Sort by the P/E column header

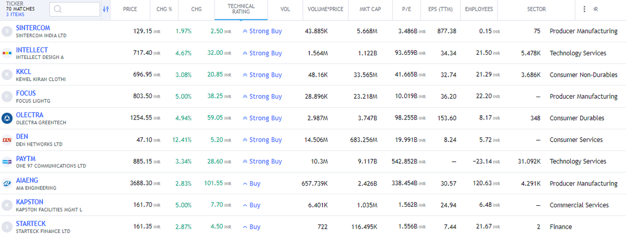pos(407,9)
